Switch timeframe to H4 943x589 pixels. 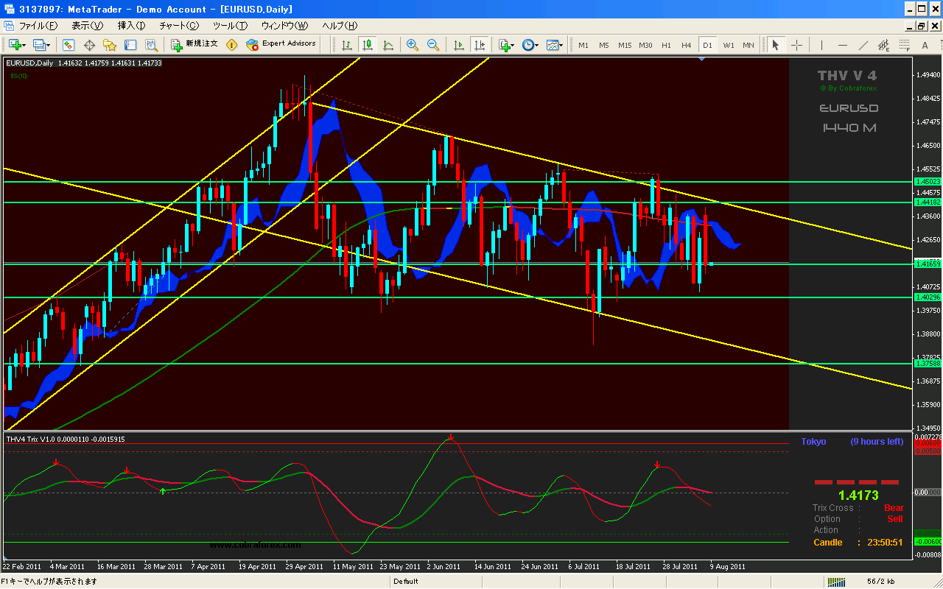point(687,45)
